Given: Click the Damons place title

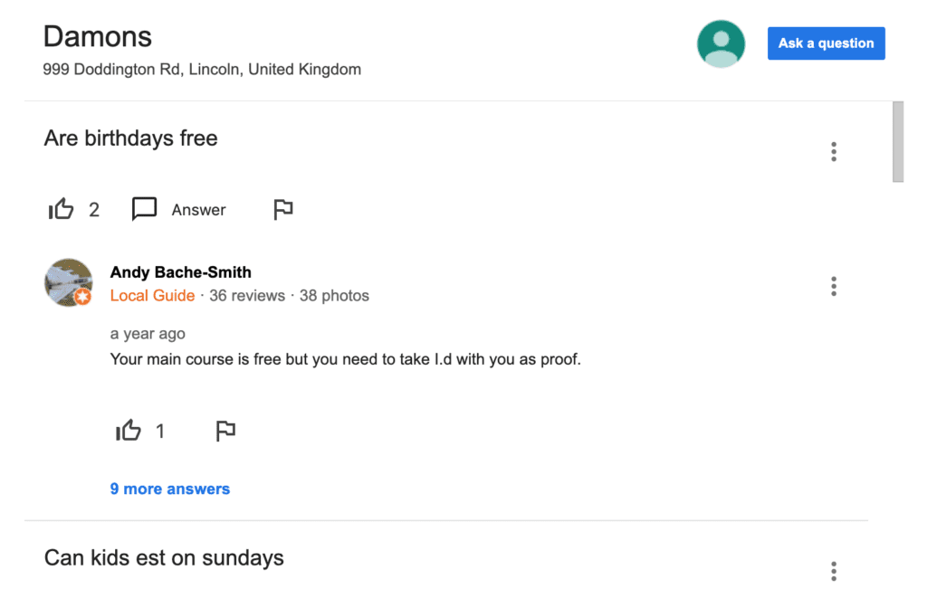Looking at the screenshot, I should 98,36.
